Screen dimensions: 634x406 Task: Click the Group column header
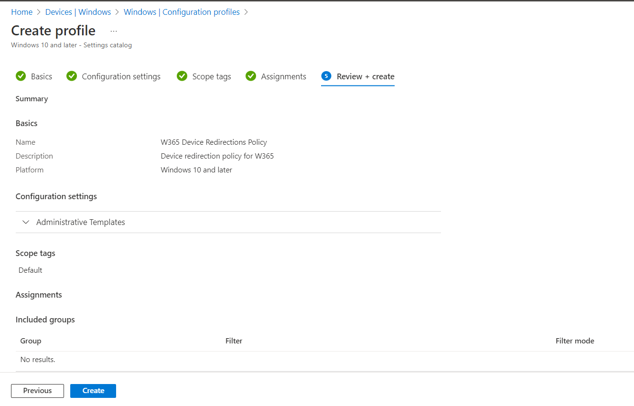coord(31,341)
